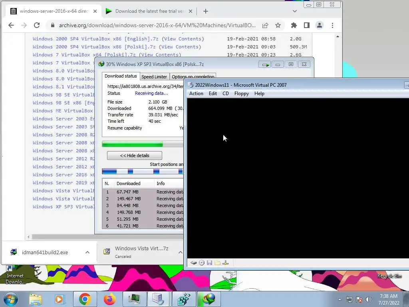Open the Floppy menu in Virtual PC
The height and width of the screenshot is (307, 409).
coord(242,94)
